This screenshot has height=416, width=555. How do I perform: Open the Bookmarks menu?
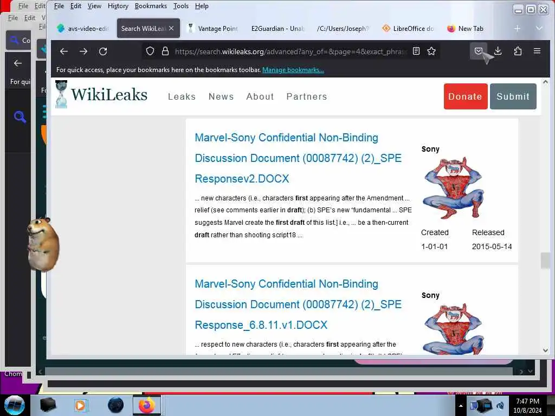[x=151, y=6]
